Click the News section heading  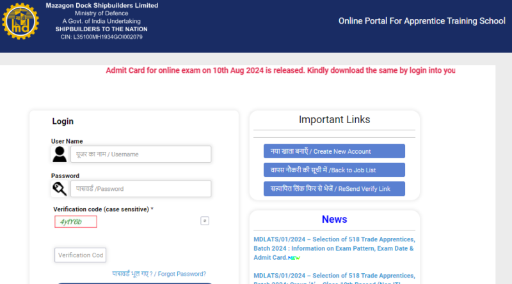tap(334, 220)
